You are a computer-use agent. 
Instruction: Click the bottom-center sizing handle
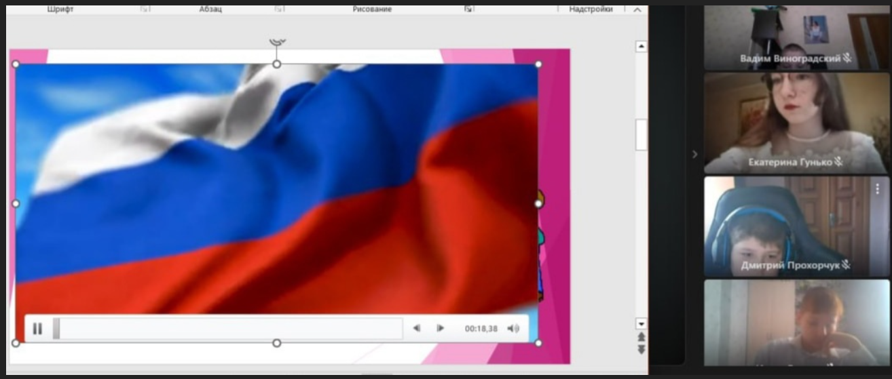(276, 343)
